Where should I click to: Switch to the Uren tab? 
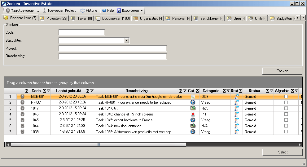click(236, 18)
